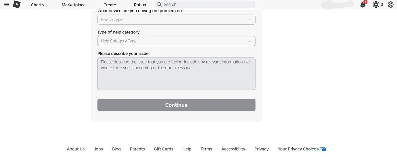Open the hamburger navigation menu

click(x=7, y=5)
